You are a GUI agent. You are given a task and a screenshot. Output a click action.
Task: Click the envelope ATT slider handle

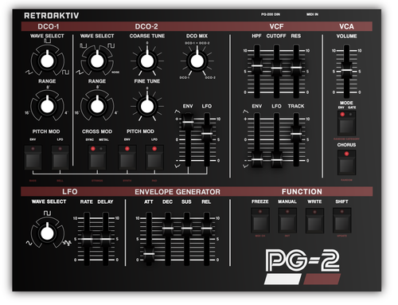[149, 254]
